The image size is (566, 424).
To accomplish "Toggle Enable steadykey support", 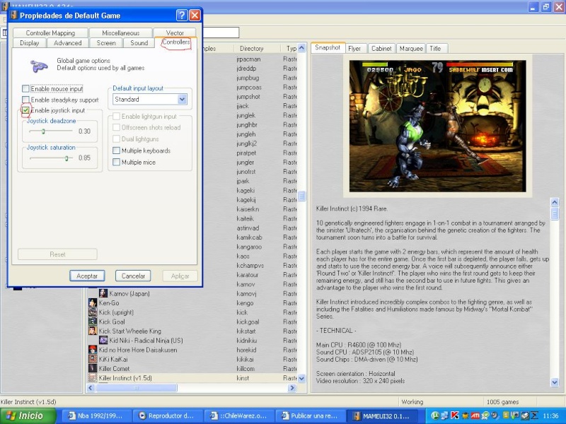I will [25, 100].
